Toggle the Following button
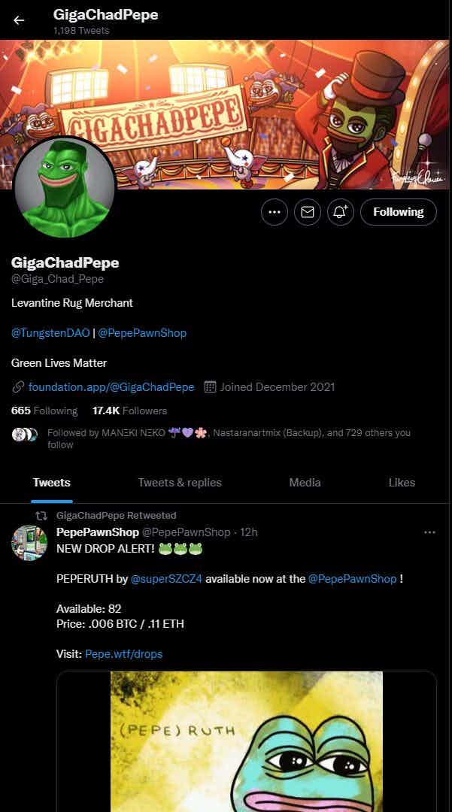This screenshot has height=812, width=452. pyautogui.click(x=398, y=212)
